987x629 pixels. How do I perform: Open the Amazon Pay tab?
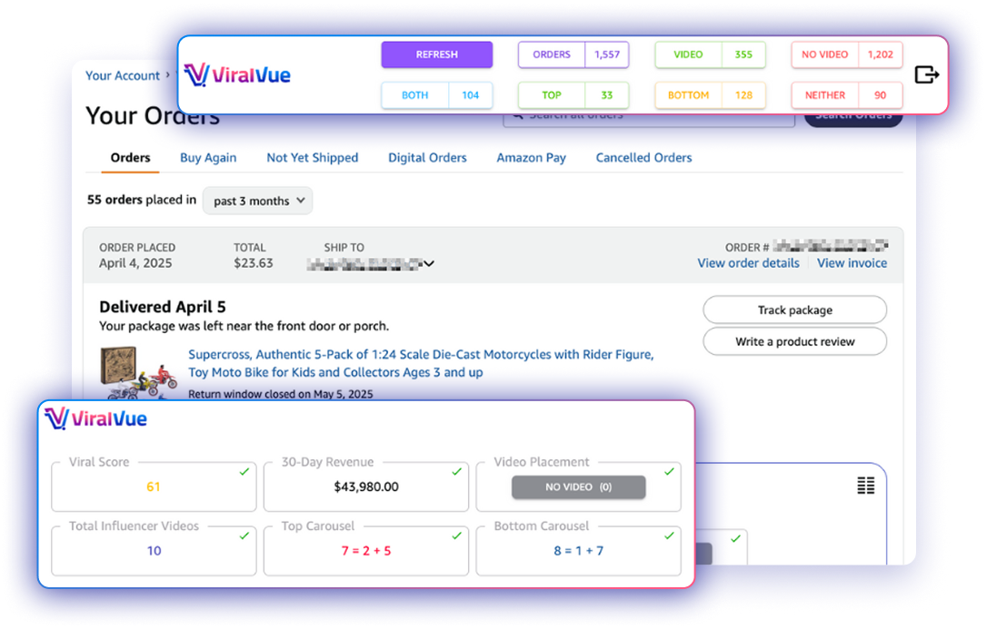532,158
